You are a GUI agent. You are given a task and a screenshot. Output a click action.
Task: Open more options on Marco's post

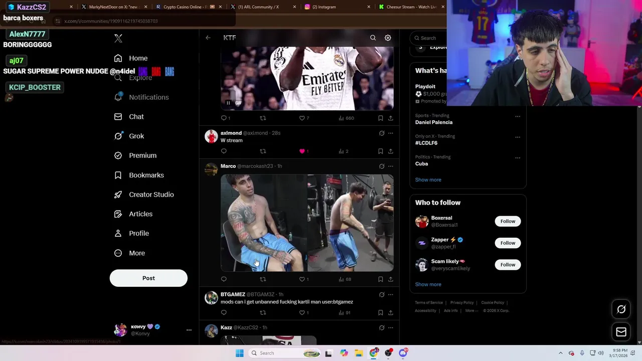(391, 166)
